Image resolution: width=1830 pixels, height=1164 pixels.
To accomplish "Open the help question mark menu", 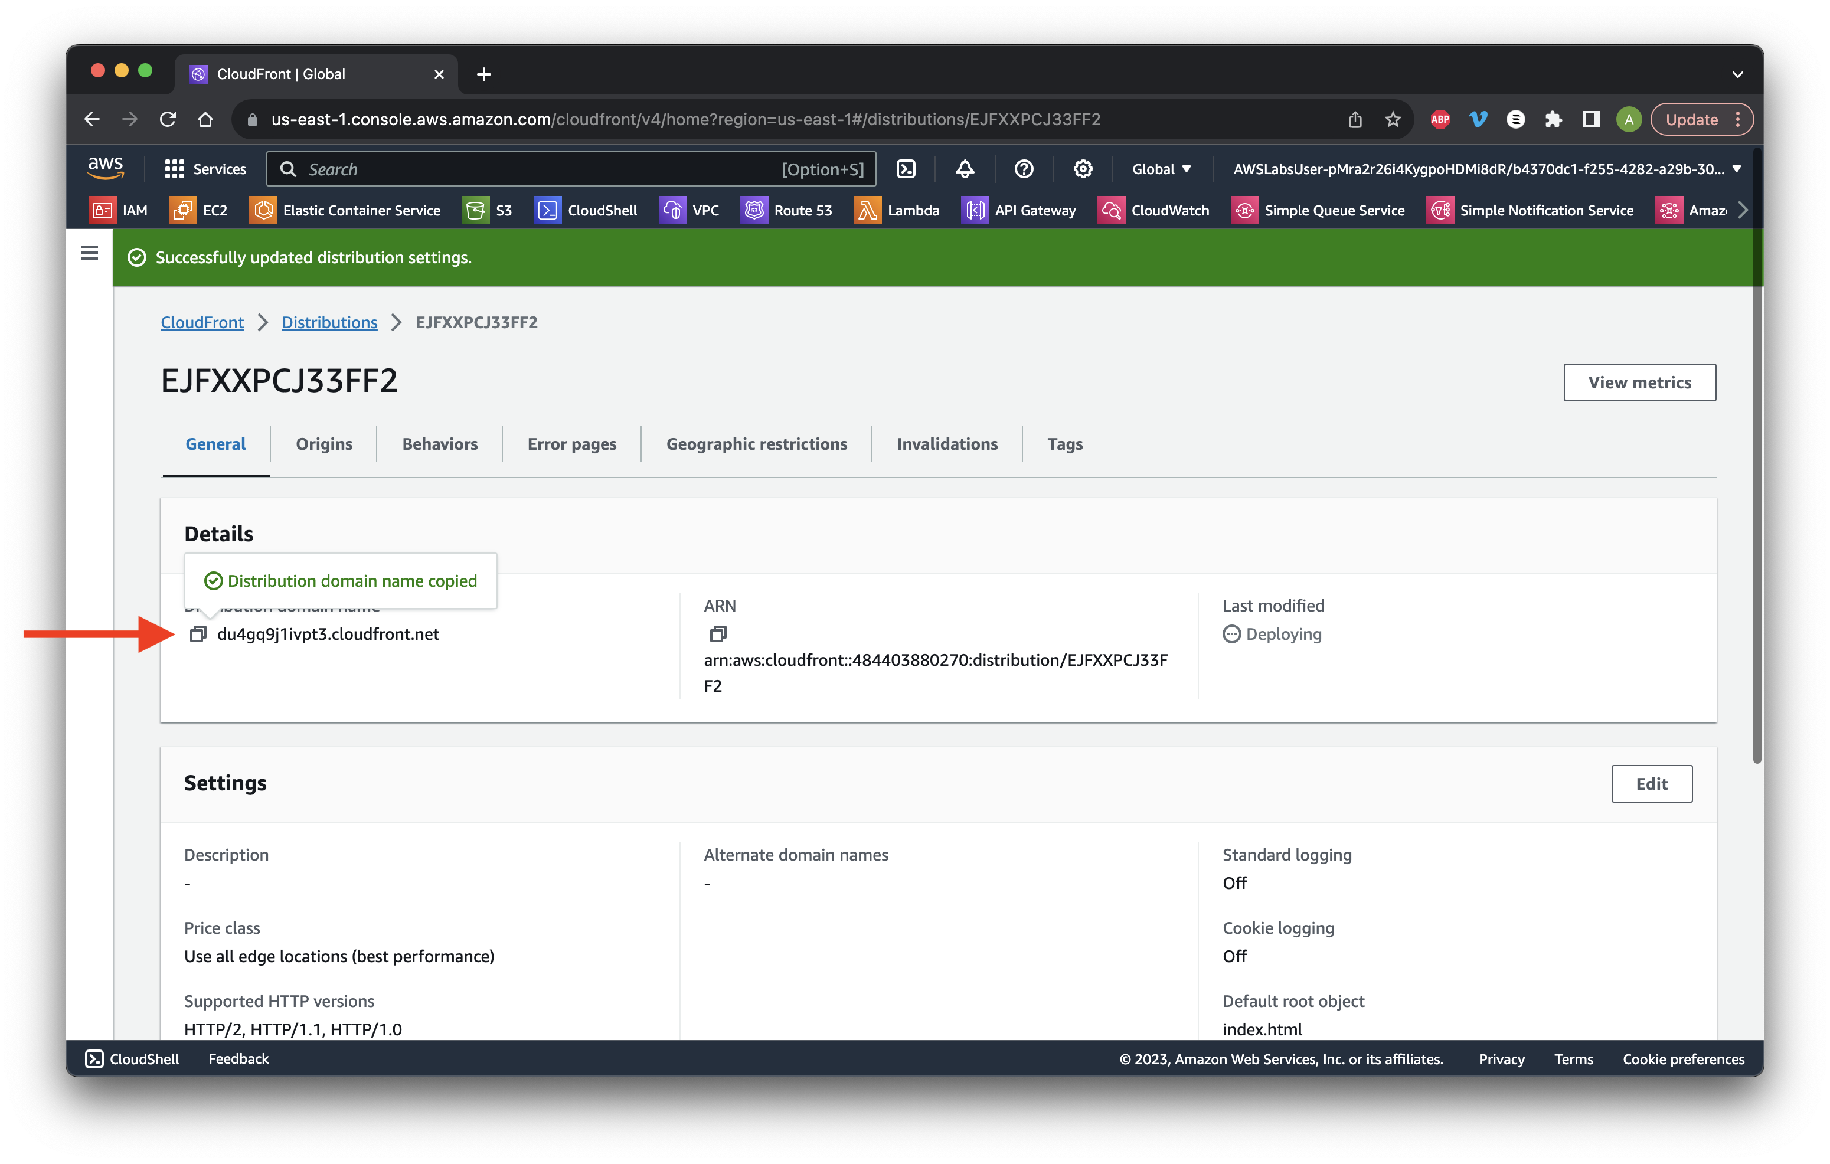I will (x=1023, y=169).
